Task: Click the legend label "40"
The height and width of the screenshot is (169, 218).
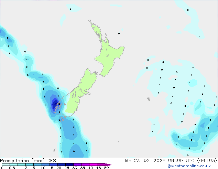Action: click(90, 168)
